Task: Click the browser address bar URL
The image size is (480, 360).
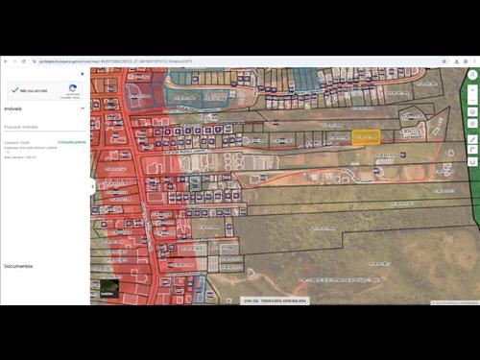Action: pyautogui.click(x=115, y=61)
